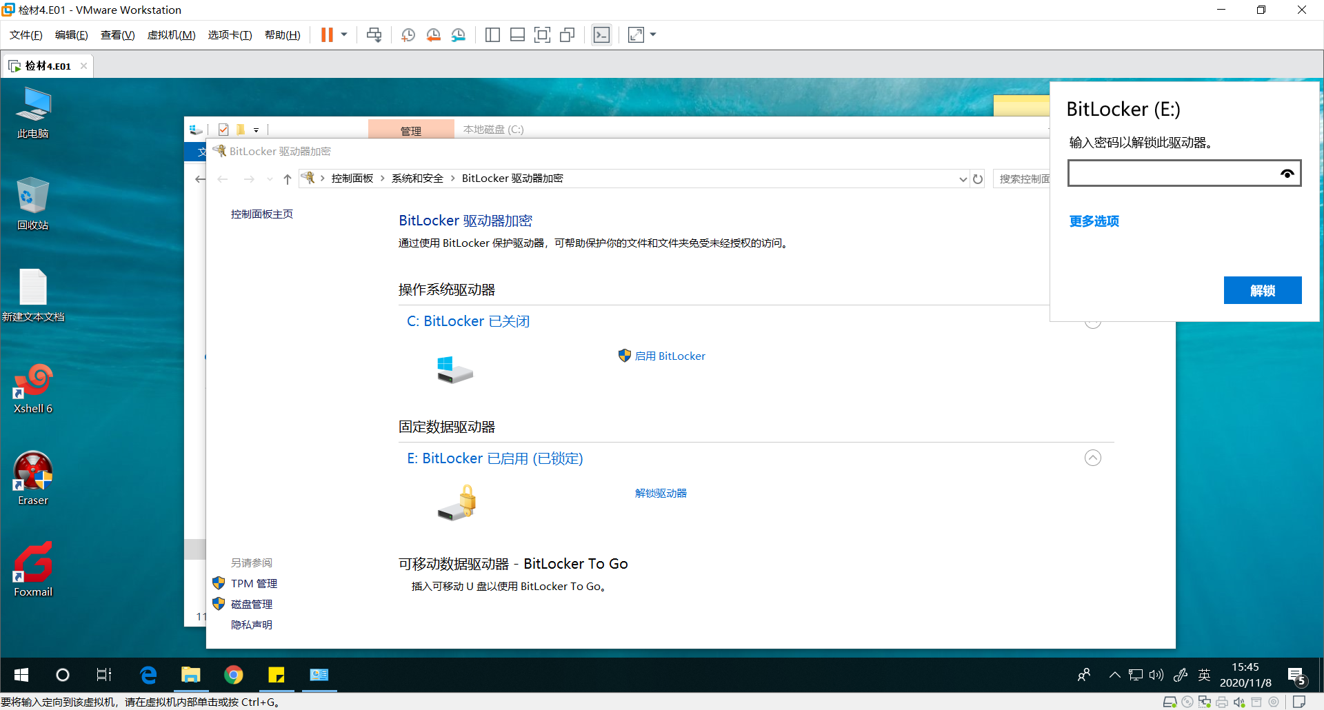Open 此电脑 desktop icon
This screenshot has height=710, width=1324.
pyautogui.click(x=33, y=113)
